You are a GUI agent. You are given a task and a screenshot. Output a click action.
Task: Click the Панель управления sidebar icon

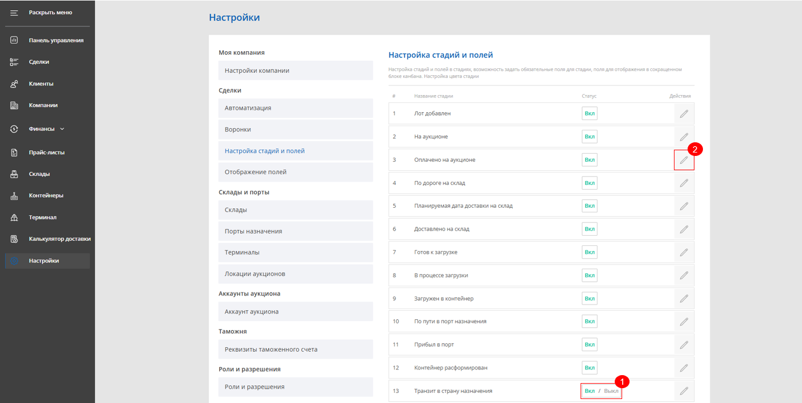click(x=14, y=40)
